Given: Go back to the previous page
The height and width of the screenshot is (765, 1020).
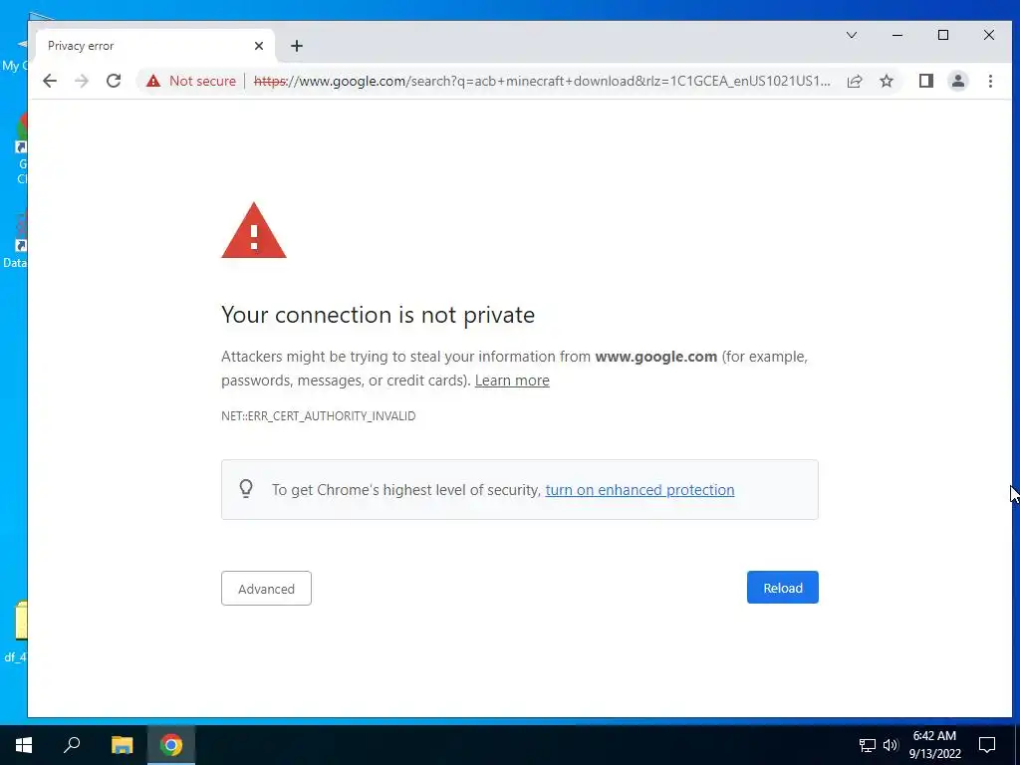Looking at the screenshot, I should click(50, 81).
